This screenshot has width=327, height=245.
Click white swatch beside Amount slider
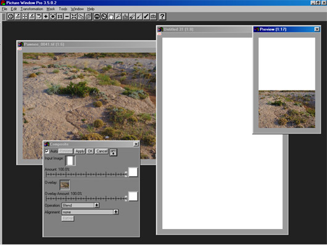133,172
